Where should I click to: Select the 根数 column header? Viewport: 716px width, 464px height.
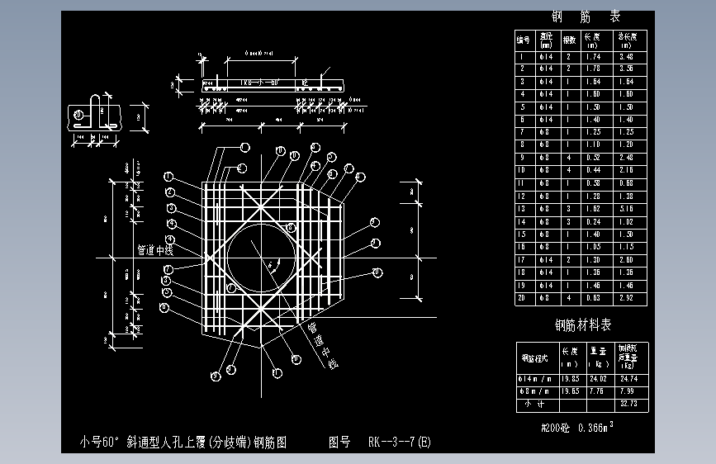[569, 40]
